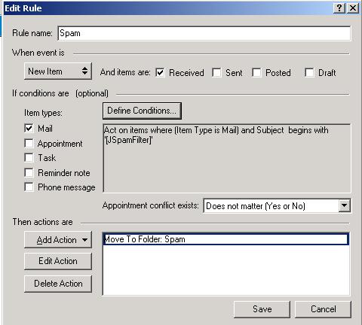The width and height of the screenshot is (362, 325).
Task: Toggle the Mail item type checkbox
Action: [29, 129]
